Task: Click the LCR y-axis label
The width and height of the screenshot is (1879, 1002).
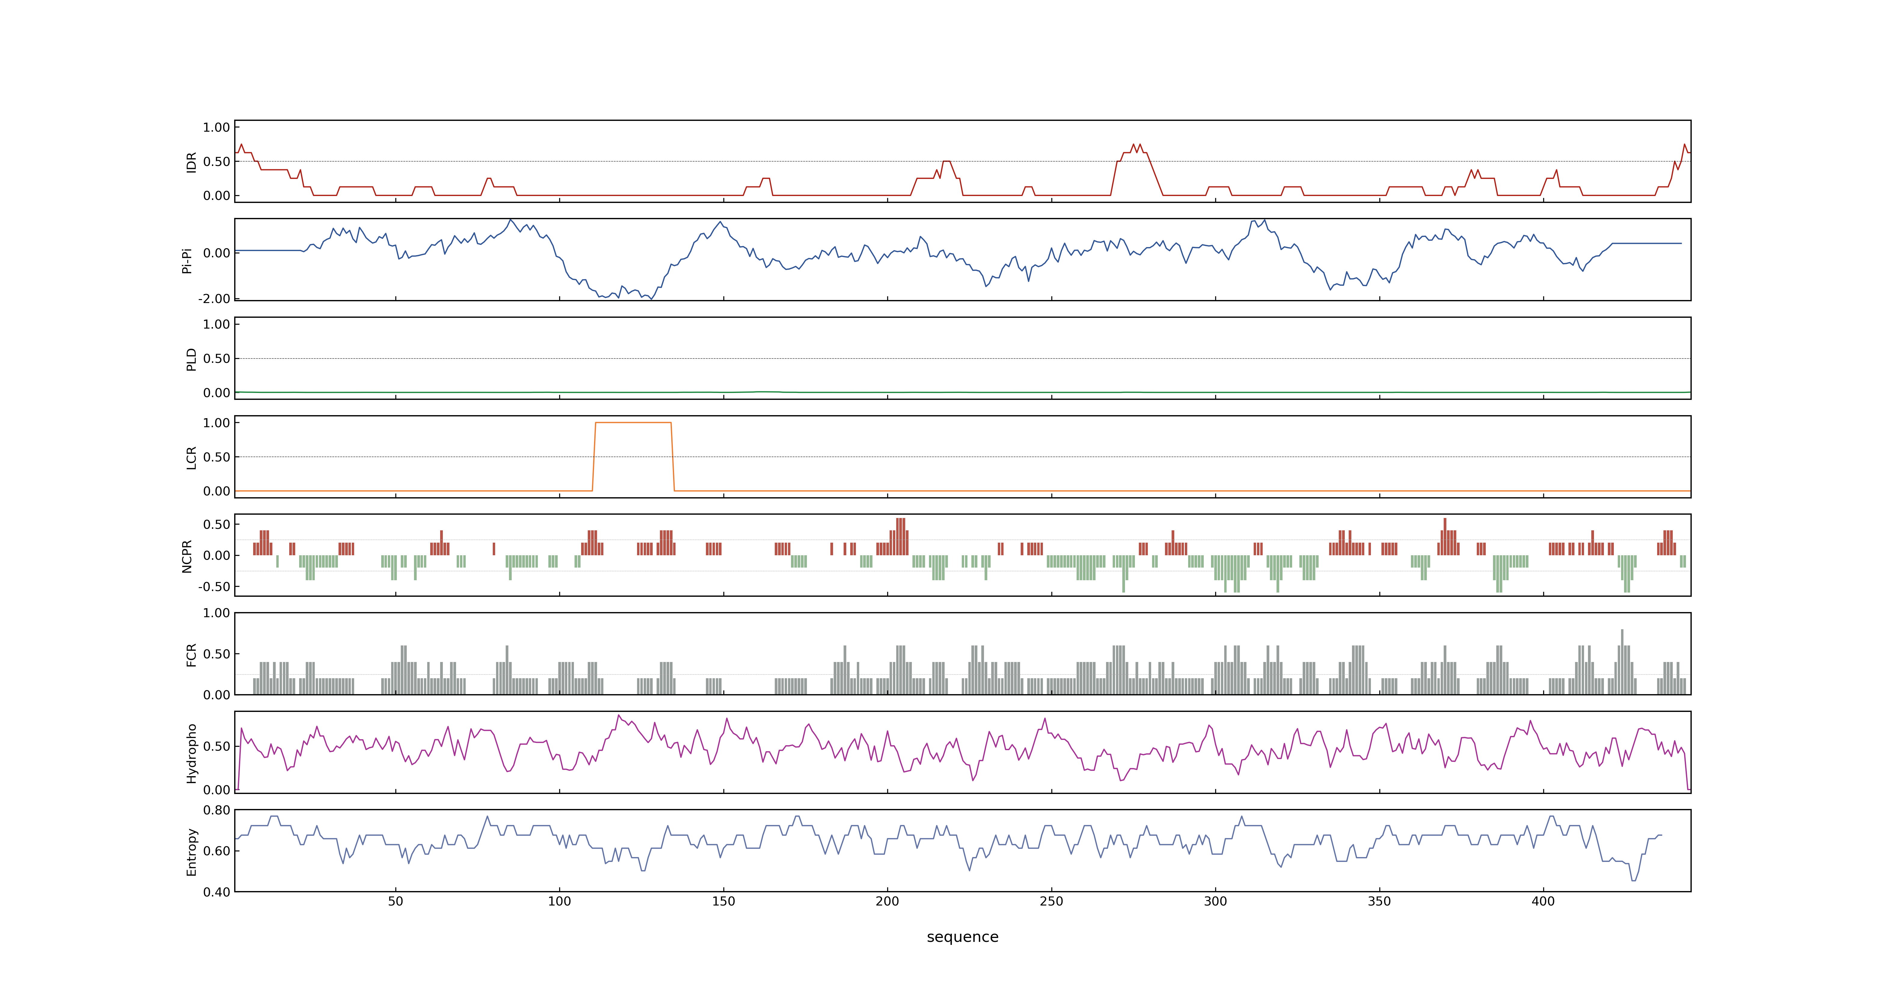Action: coord(191,458)
